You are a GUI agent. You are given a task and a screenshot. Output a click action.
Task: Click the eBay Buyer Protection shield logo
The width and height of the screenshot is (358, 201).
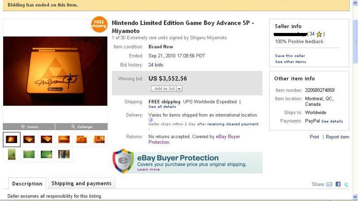click(124, 161)
